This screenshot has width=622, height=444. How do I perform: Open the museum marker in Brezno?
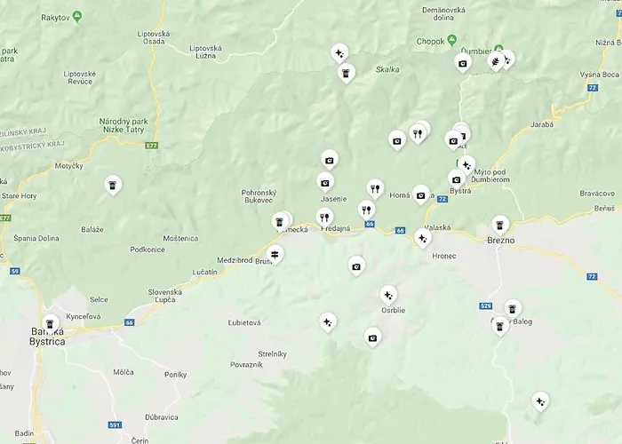click(x=500, y=226)
